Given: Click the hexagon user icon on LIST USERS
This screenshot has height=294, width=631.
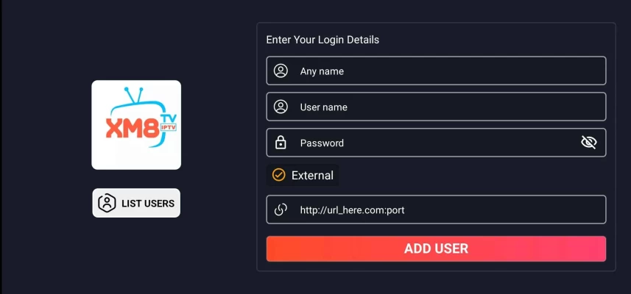Looking at the screenshot, I should pyautogui.click(x=107, y=204).
